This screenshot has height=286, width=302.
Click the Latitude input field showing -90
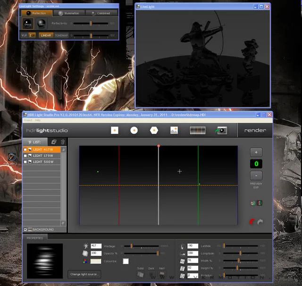[x=193, y=246]
